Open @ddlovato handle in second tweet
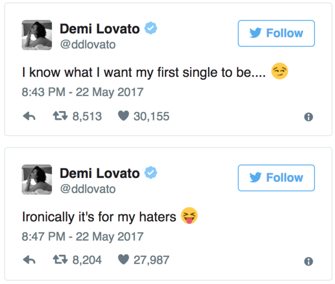The image size is (335, 284). [x=88, y=189]
